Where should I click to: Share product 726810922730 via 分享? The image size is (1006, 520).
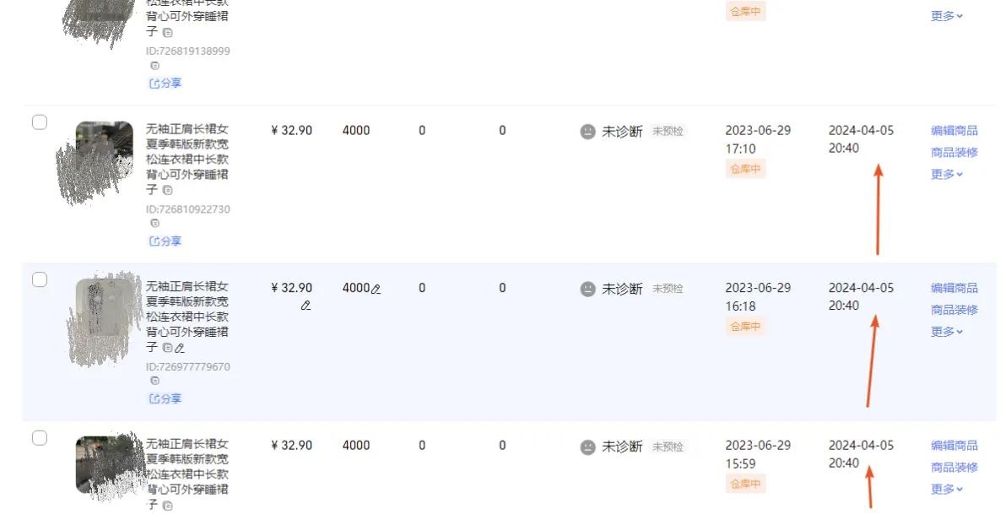click(x=165, y=241)
